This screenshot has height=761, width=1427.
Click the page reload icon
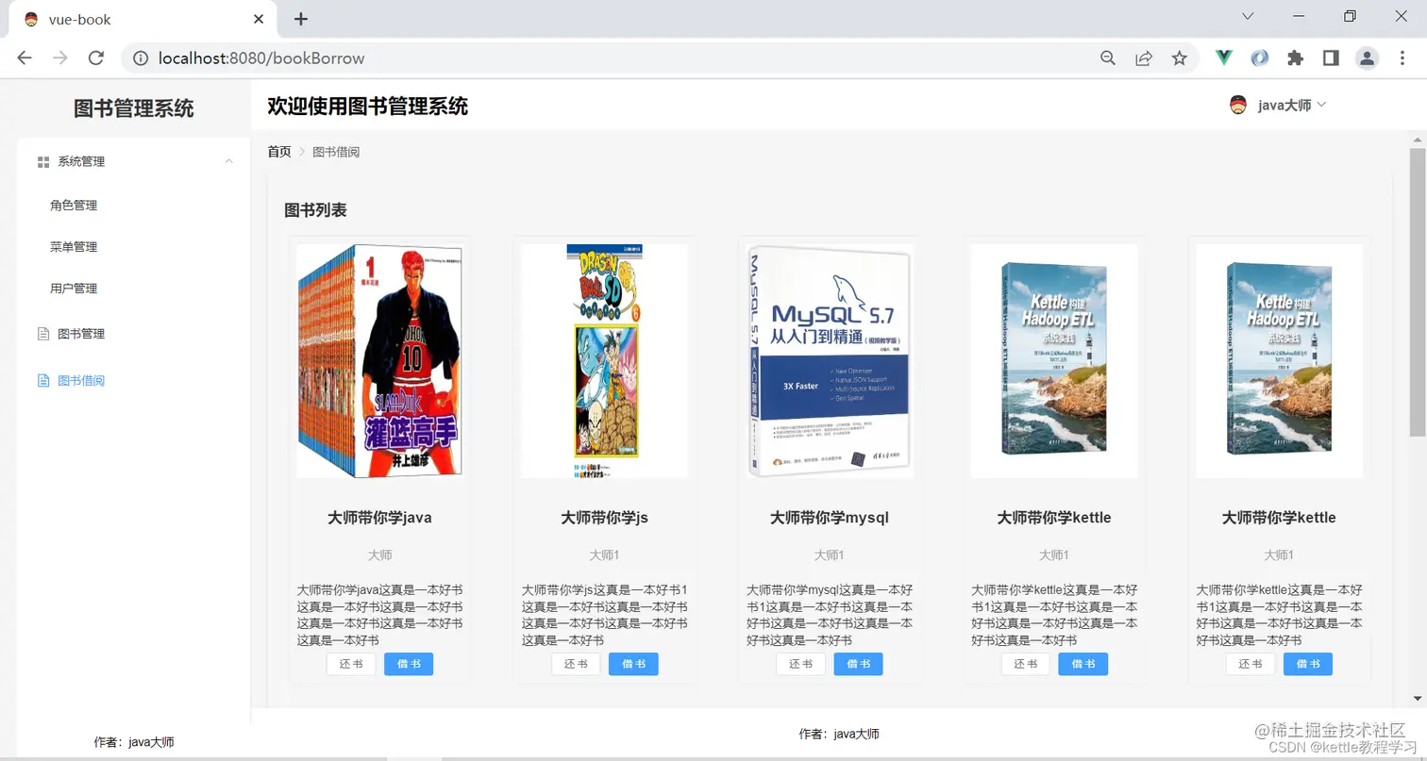(97, 57)
